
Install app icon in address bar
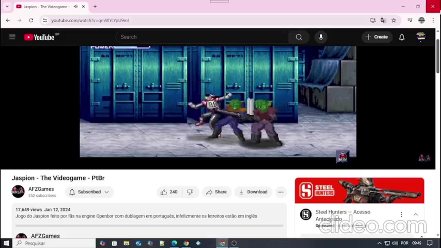pos(373,20)
